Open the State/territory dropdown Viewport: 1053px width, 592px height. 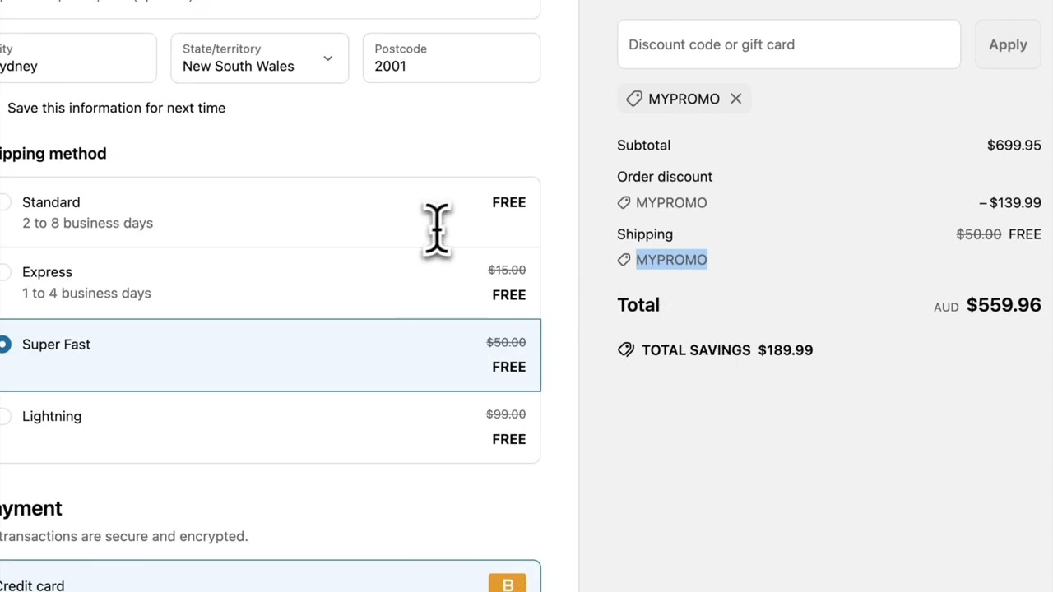click(x=259, y=58)
